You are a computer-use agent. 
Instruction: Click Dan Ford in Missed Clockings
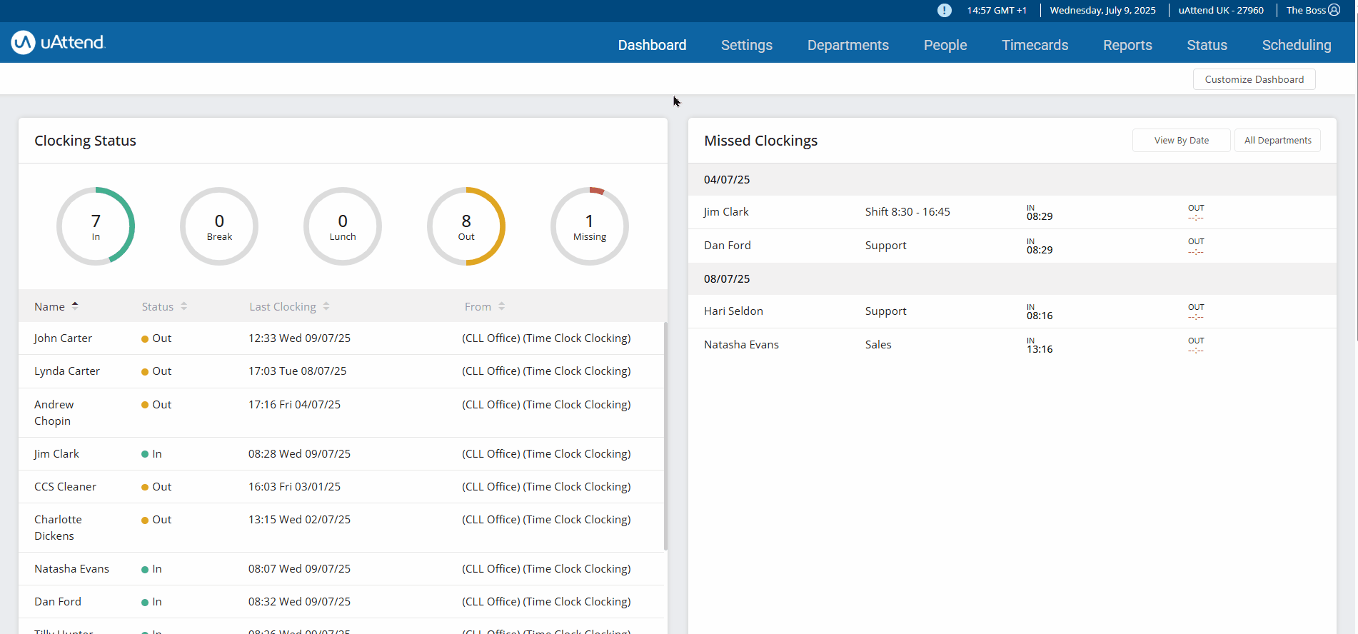[728, 246]
